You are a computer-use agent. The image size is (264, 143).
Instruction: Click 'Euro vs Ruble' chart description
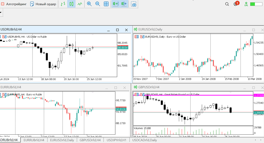tap(34, 94)
